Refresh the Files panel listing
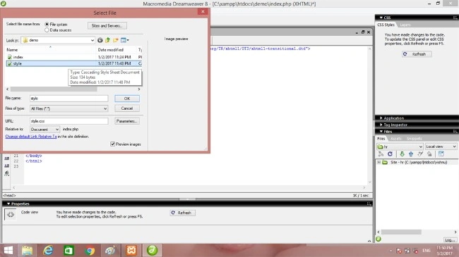 390,154
